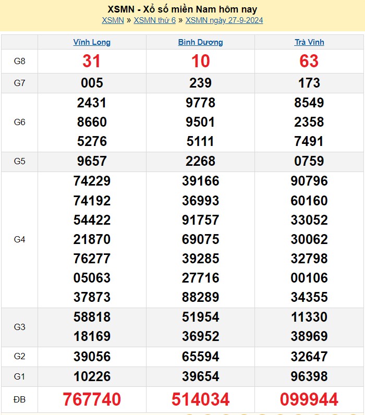Click the G2 result 65594
Image resolution: width=365 pixels, height=415 pixels.
pos(200,357)
